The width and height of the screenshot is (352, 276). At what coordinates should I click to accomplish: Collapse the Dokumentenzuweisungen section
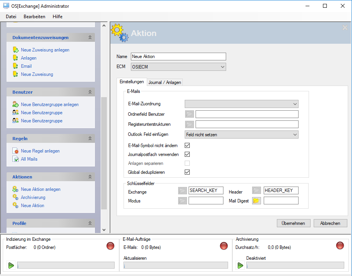pos(90,38)
